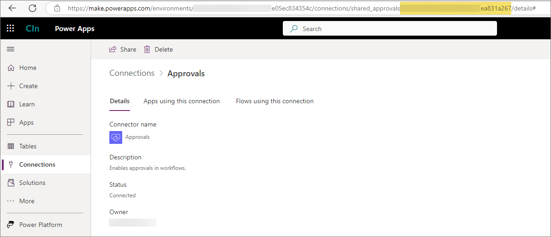
Task: Open Solutions in the sidebar
Action: pos(45,183)
